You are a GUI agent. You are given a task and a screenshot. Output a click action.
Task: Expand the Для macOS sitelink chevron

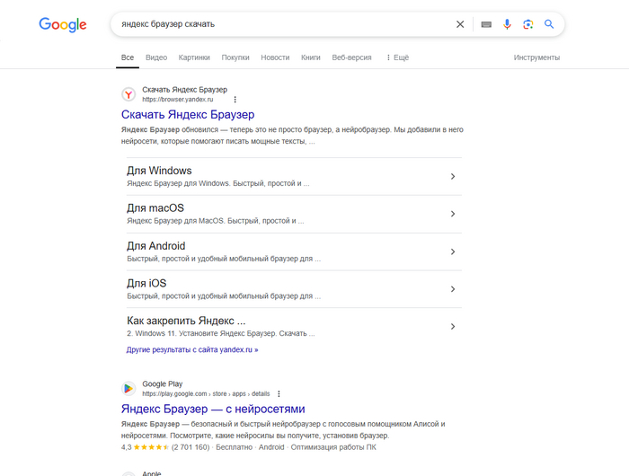click(452, 214)
